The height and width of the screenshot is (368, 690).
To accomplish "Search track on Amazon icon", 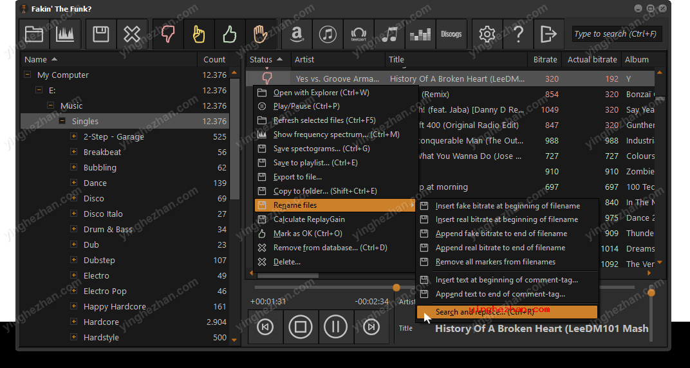I will [297, 34].
